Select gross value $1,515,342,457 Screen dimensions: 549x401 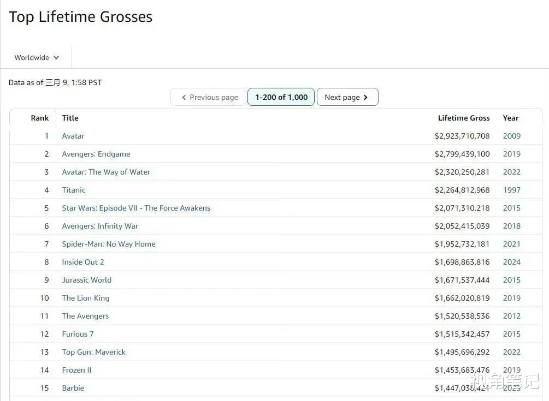coord(462,334)
